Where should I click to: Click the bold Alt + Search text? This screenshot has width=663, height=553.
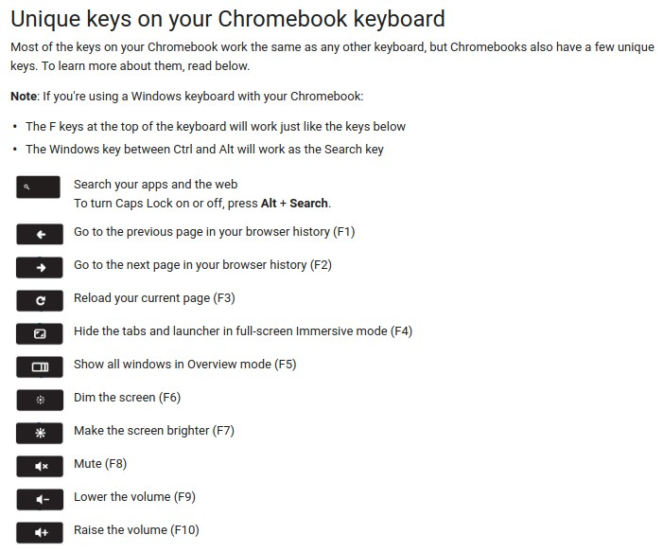point(294,204)
